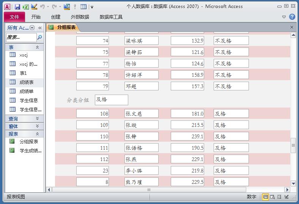
Task: Switch to Design View status bar icon
Action: [286, 197]
